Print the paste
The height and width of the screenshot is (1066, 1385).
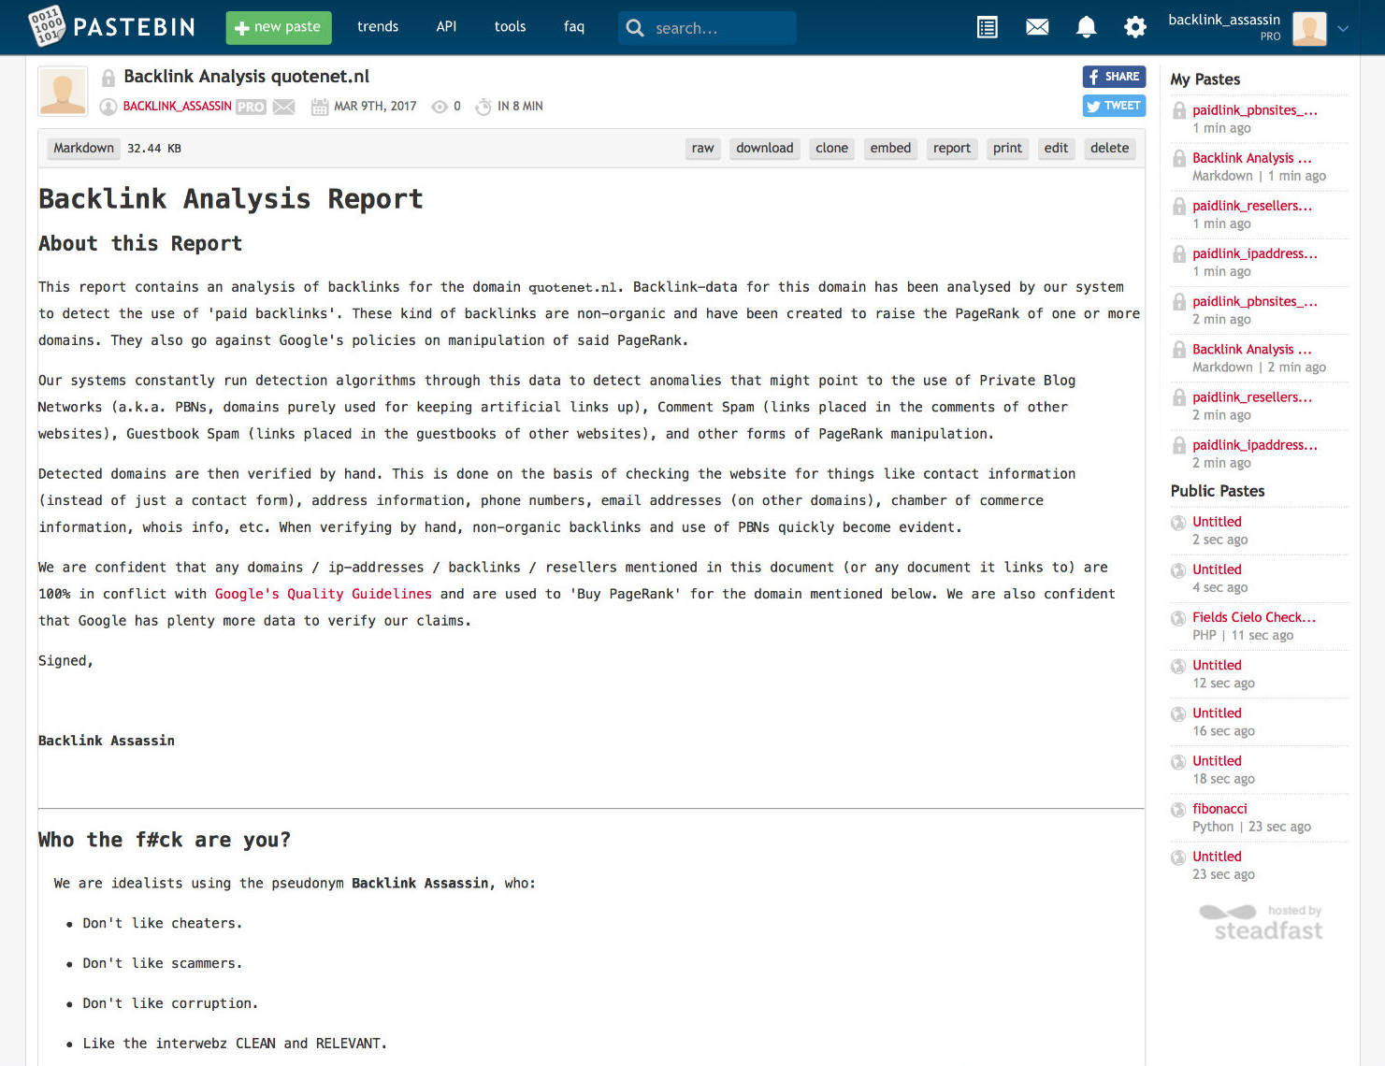click(x=1007, y=148)
